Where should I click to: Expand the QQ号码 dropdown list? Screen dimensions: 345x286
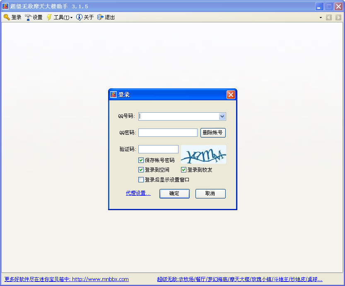222,116
